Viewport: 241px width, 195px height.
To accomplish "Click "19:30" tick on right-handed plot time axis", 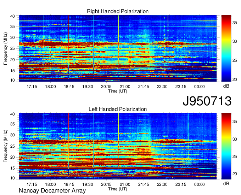I will [88, 87].
